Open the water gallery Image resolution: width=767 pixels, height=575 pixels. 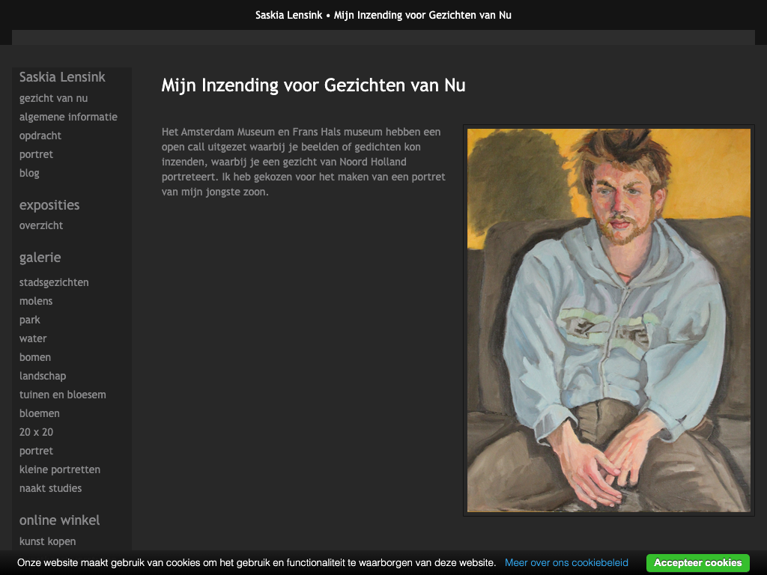pos(33,338)
